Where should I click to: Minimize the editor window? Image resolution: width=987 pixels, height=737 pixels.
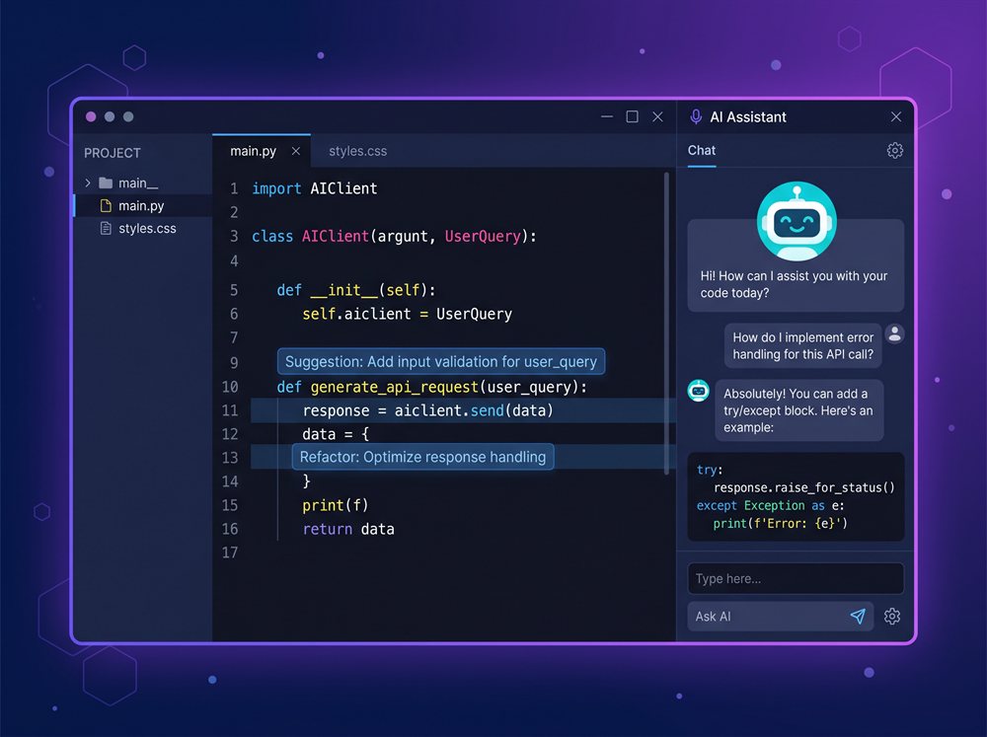607,117
